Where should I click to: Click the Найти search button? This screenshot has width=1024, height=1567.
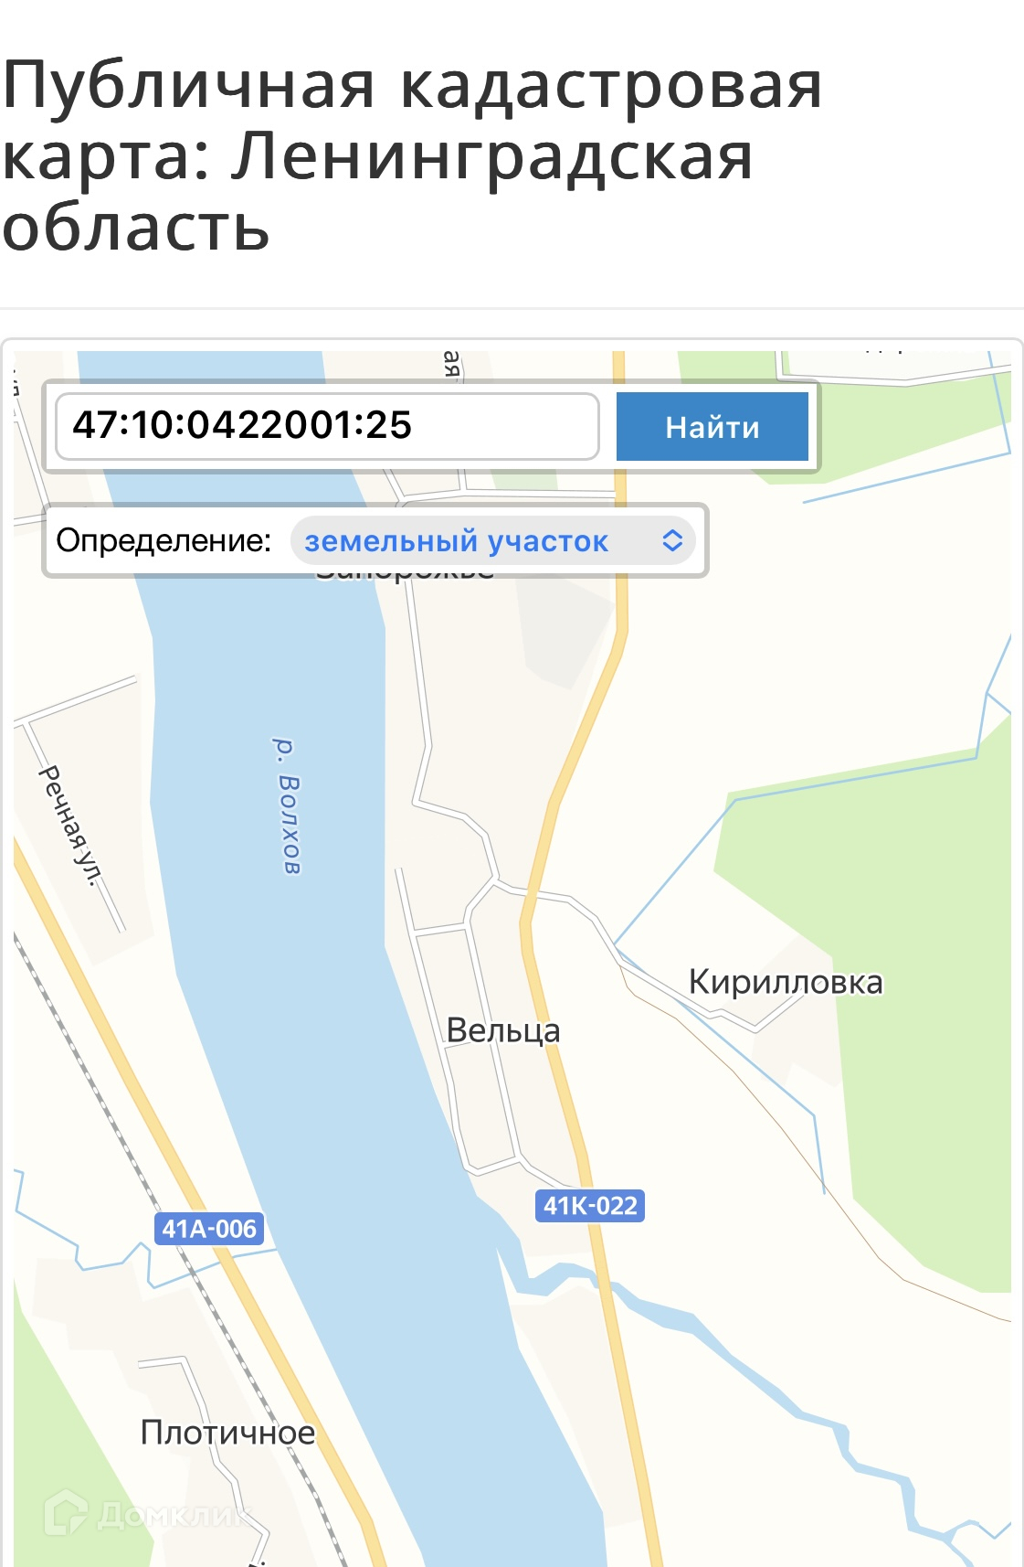(712, 427)
